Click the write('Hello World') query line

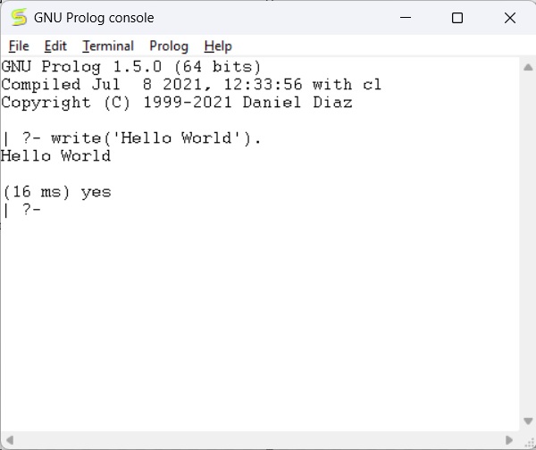pos(143,138)
